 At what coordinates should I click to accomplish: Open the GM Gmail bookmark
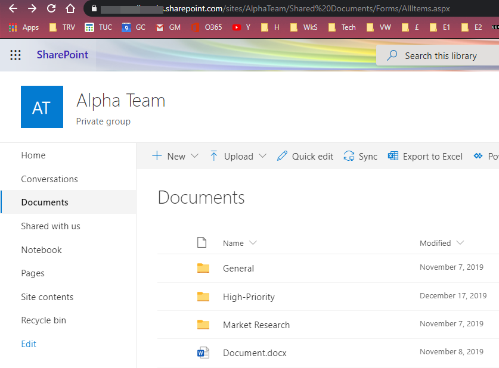pos(168,27)
